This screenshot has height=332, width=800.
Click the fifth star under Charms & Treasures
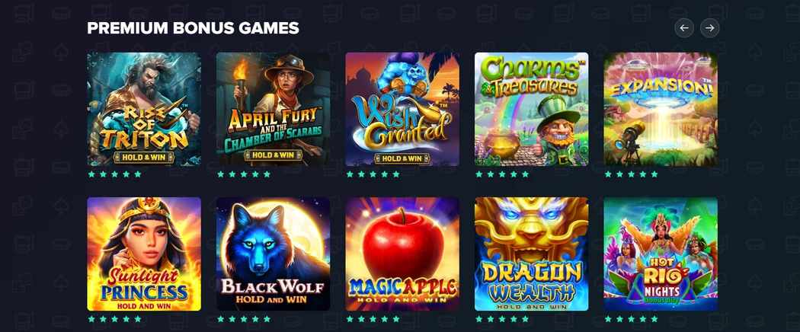[x=525, y=174]
